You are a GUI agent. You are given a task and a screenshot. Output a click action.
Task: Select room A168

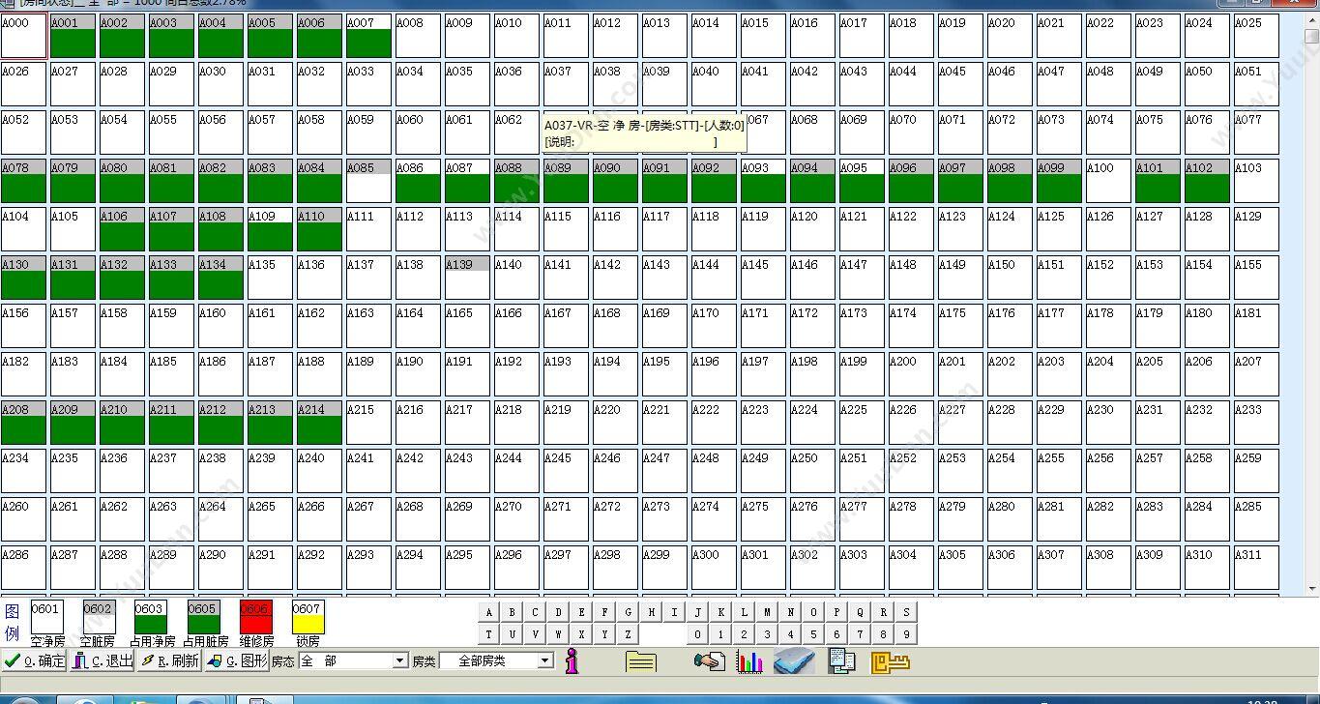pos(615,326)
